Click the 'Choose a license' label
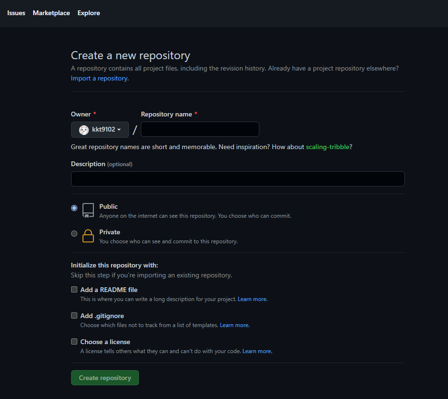 (105, 342)
